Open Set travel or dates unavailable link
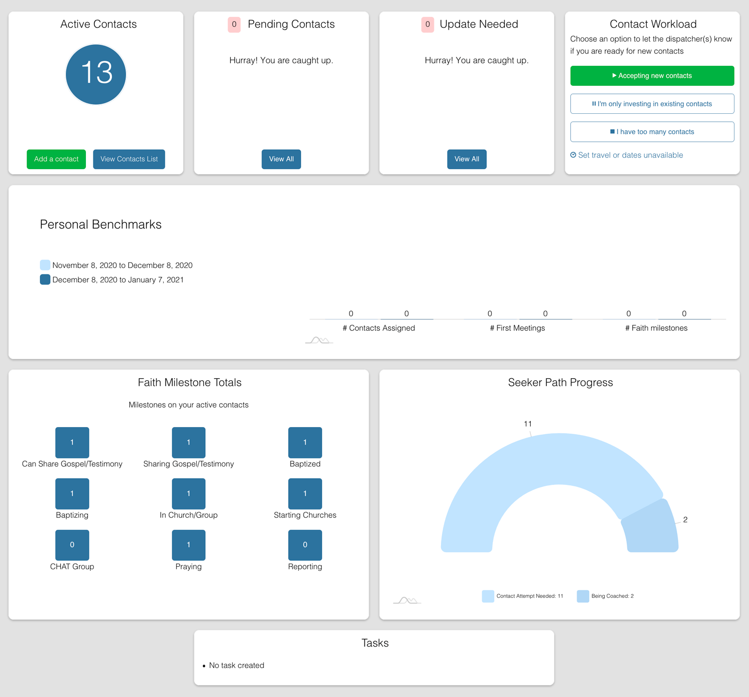 (x=631, y=155)
